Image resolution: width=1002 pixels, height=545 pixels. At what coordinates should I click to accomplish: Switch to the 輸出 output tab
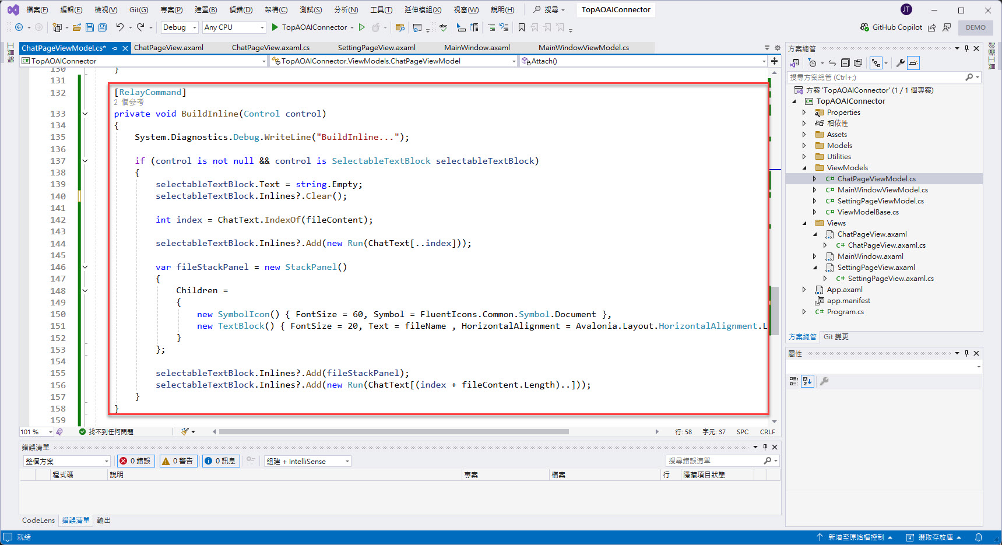point(104,521)
